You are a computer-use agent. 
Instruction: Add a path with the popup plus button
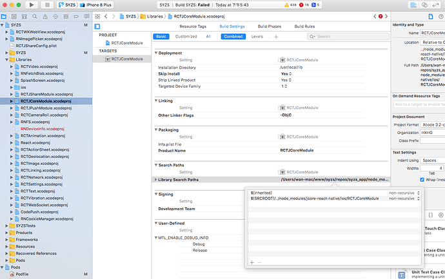pos(252,262)
